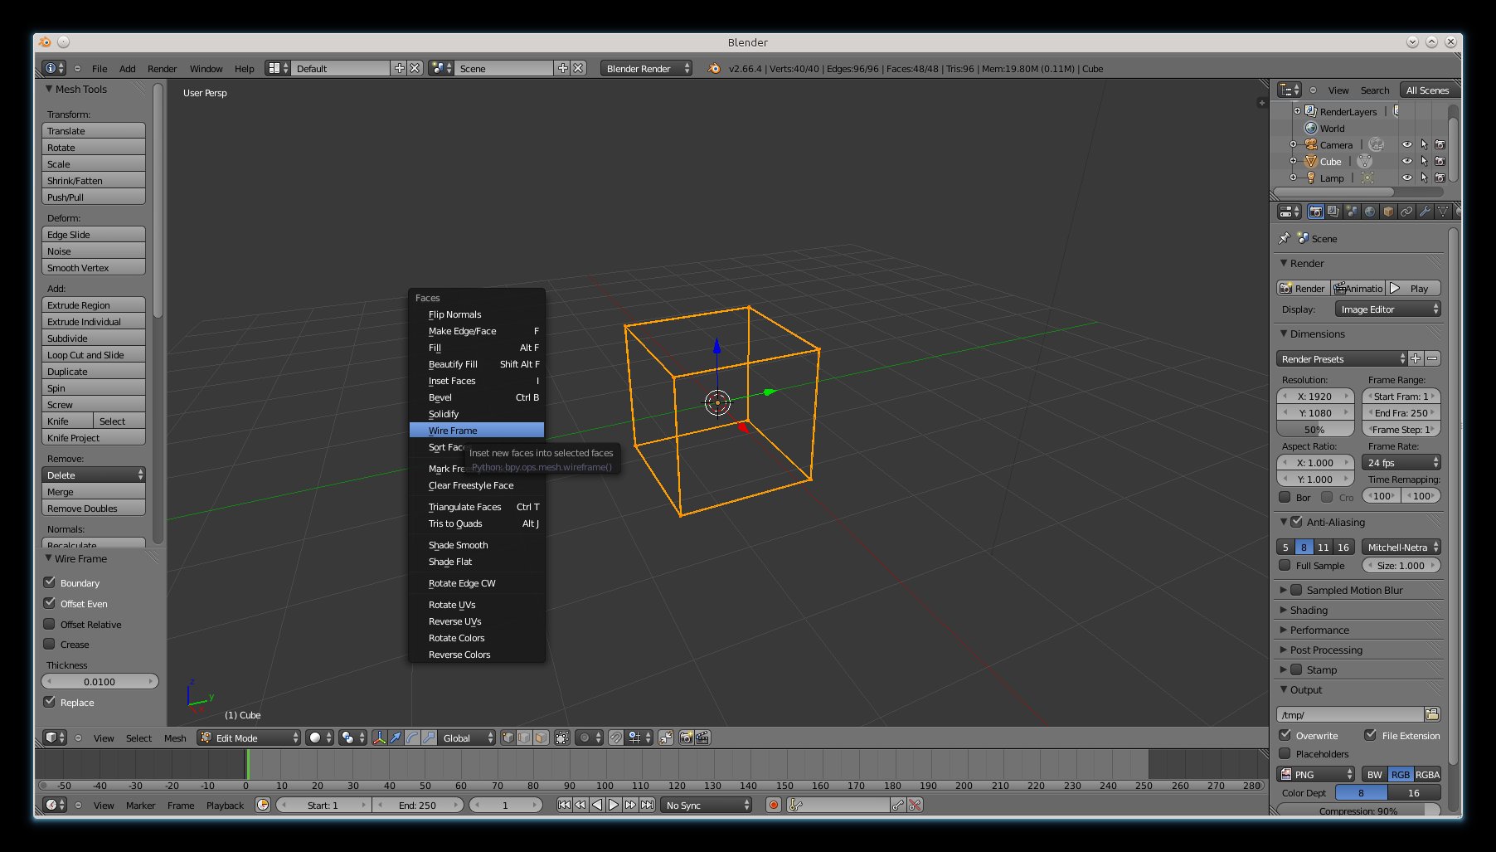Viewport: 1496px width, 852px height.
Task: Expand the Performance panel
Action: pyautogui.click(x=1319, y=630)
